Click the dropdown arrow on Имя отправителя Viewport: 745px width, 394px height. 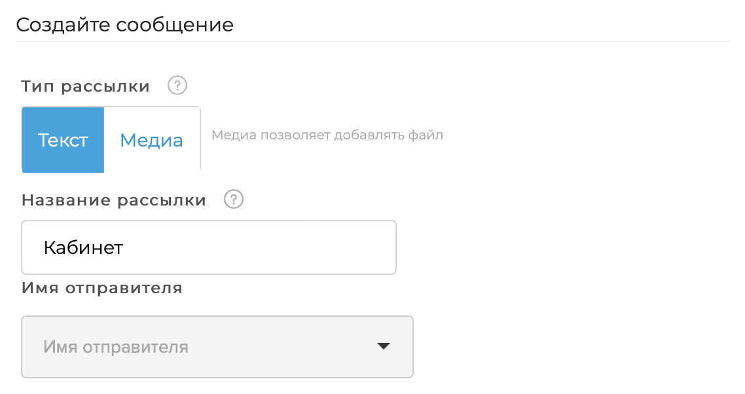[x=384, y=347]
